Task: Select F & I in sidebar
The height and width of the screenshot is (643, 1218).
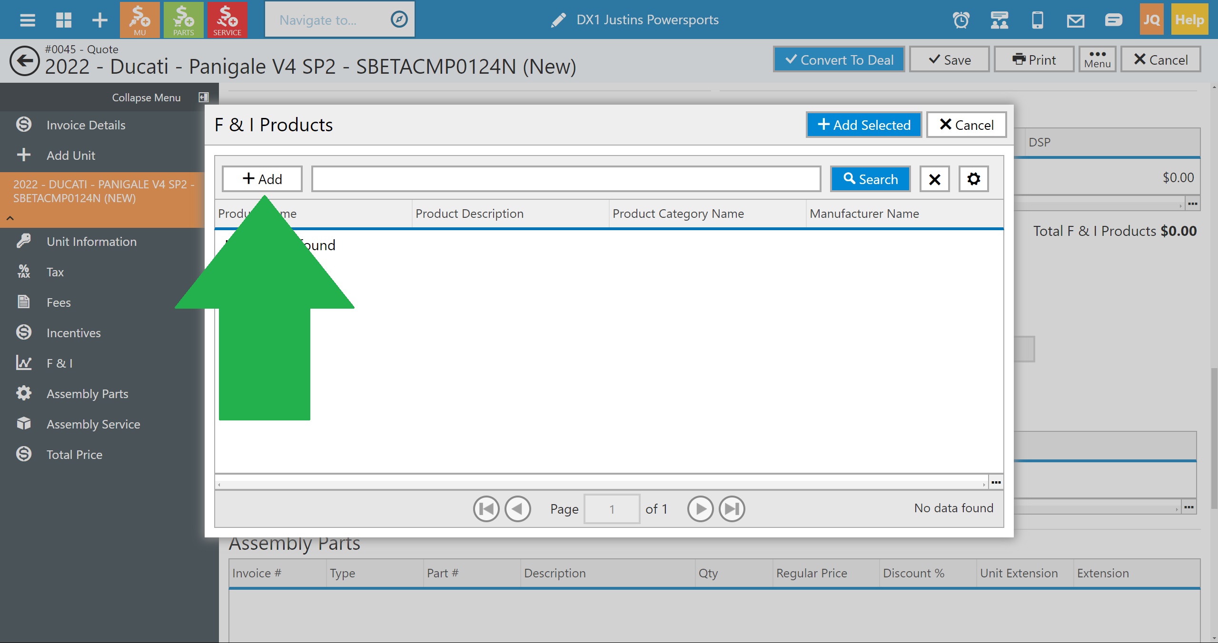Action: [x=59, y=363]
